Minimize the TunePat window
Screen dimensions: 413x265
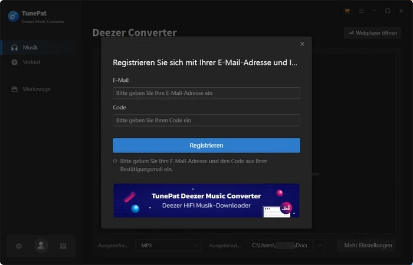[375, 11]
